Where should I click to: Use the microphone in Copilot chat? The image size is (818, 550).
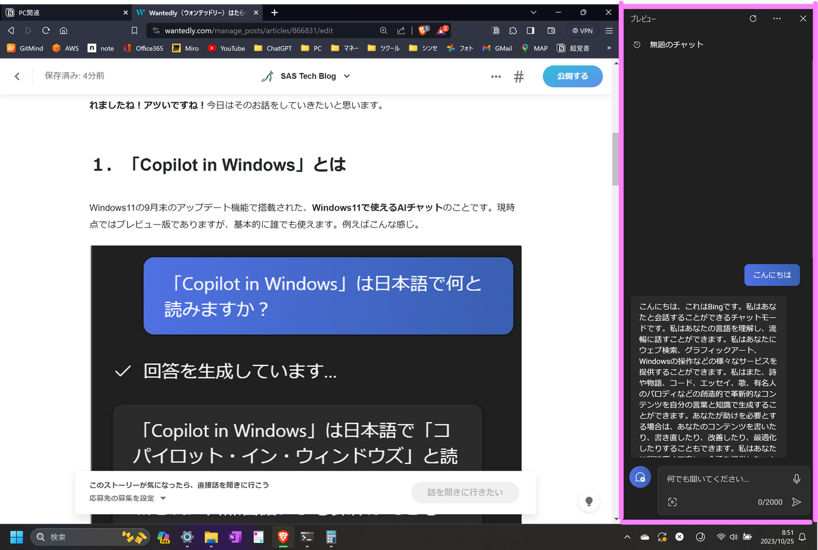coord(796,479)
